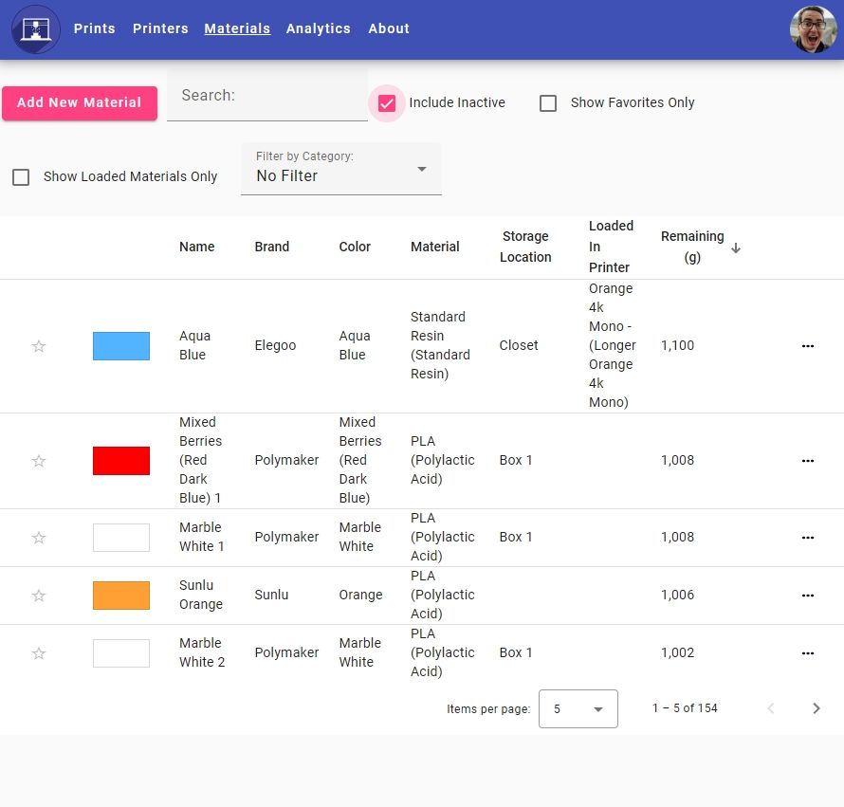Open Filter by Category dropdown
844x807 pixels.
pyautogui.click(x=341, y=169)
